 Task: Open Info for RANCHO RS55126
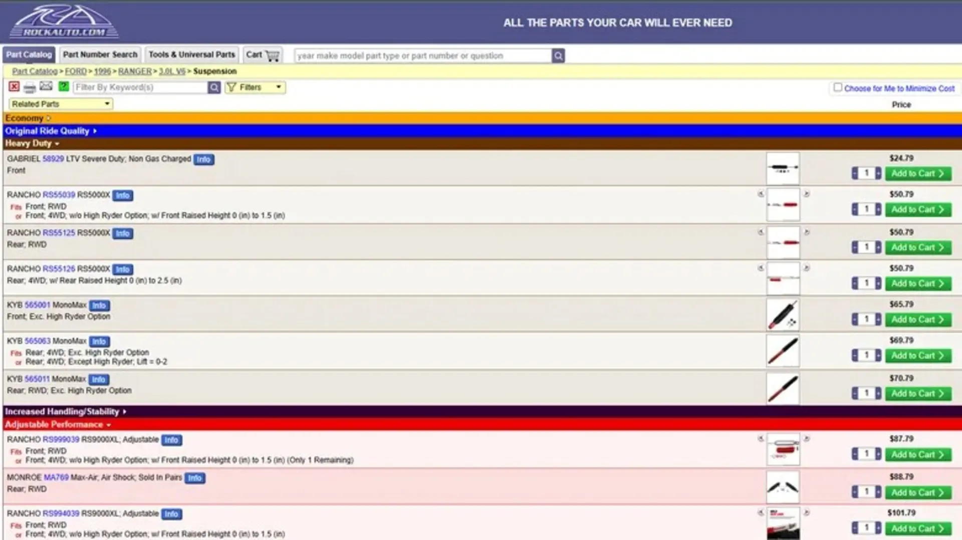[x=123, y=269]
